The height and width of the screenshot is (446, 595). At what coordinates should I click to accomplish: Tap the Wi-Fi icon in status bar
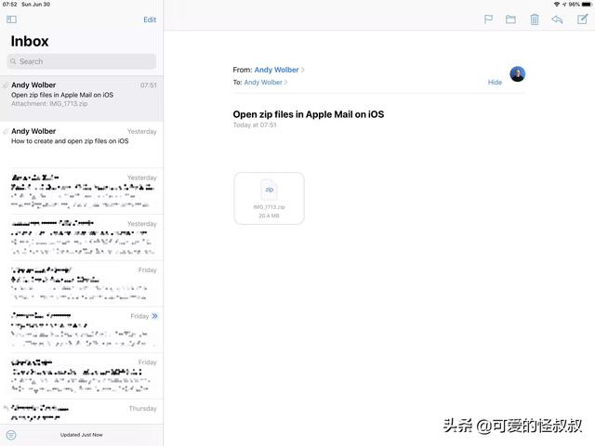point(556,4)
